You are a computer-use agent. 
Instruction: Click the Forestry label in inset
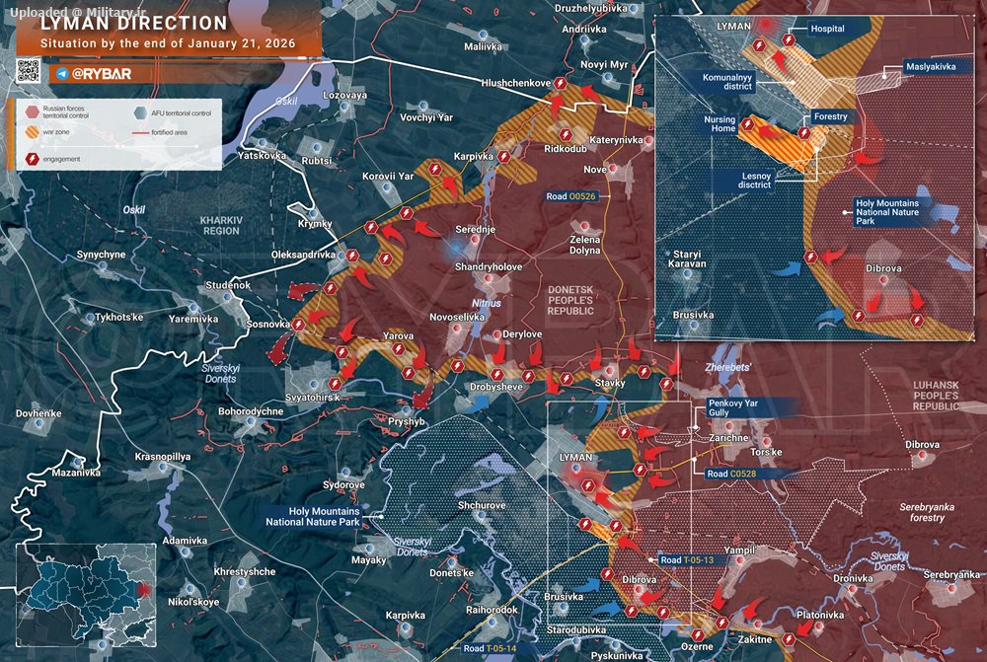pyautogui.click(x=831, y=116)
